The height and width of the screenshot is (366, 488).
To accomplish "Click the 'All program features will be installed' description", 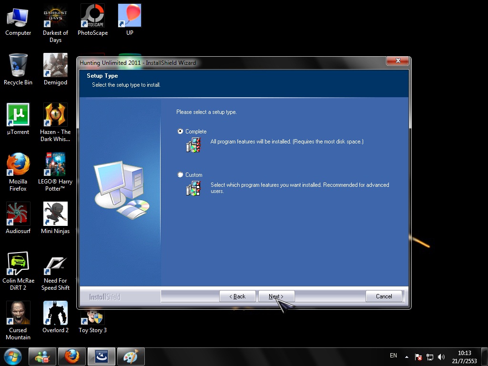I will click(x=286, y=142).
